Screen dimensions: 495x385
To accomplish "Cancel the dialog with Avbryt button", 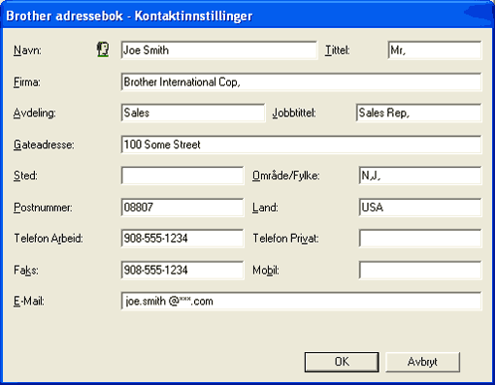I will (x=422, y=362).
